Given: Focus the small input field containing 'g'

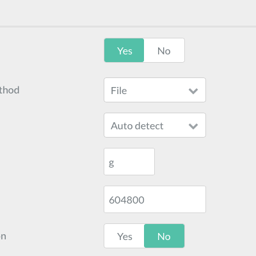Looking at the screenshot, I should [129, 162].
